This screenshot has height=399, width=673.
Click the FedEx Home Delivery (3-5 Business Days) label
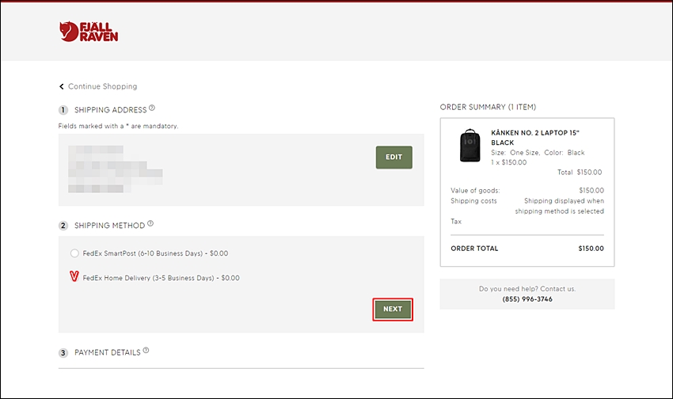161,278
